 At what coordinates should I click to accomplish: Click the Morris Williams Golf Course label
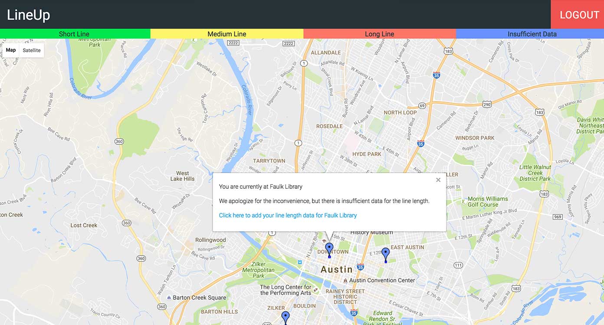(488, 202)
